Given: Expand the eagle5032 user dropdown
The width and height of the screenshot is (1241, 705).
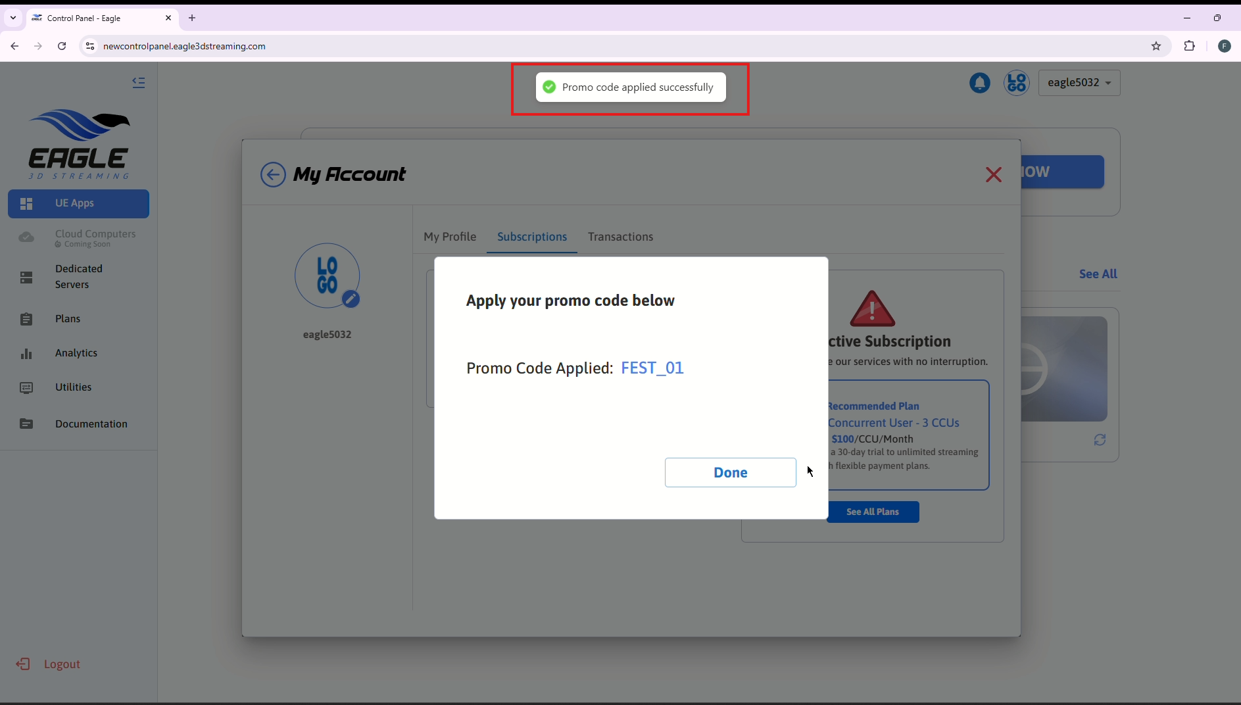Looking at the screenshot, I should [1079, 83].
